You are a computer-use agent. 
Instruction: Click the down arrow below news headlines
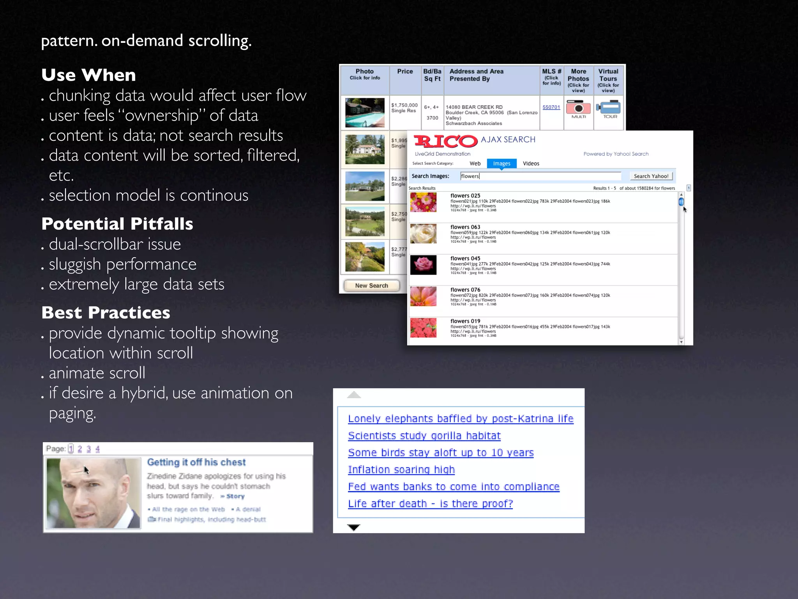point(354,528)
